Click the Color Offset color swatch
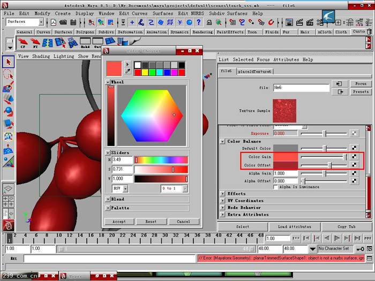 point(286,165)
